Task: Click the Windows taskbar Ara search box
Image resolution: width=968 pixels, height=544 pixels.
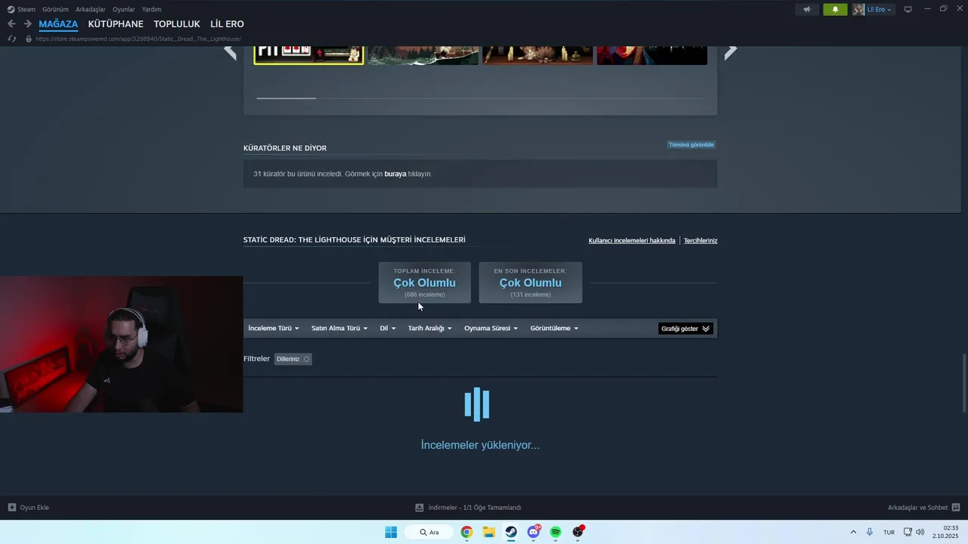Action: click(x=430, y=532)
